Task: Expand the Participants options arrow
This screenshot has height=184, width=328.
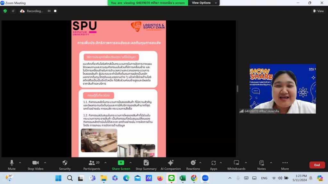Action: click(105, 163)
